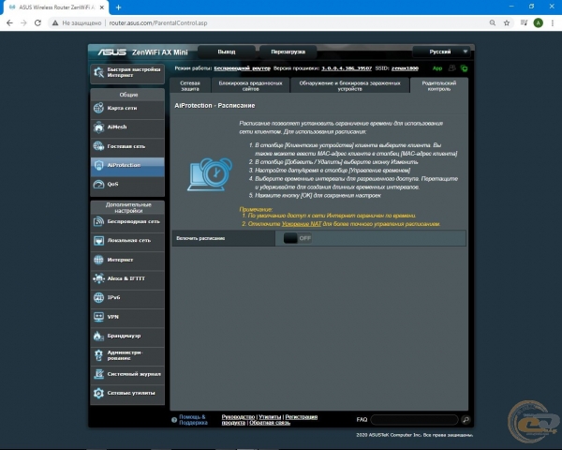Open VPN settings icon
The image size is (562, 450).
pyautogui.click(x=98, y=317)
